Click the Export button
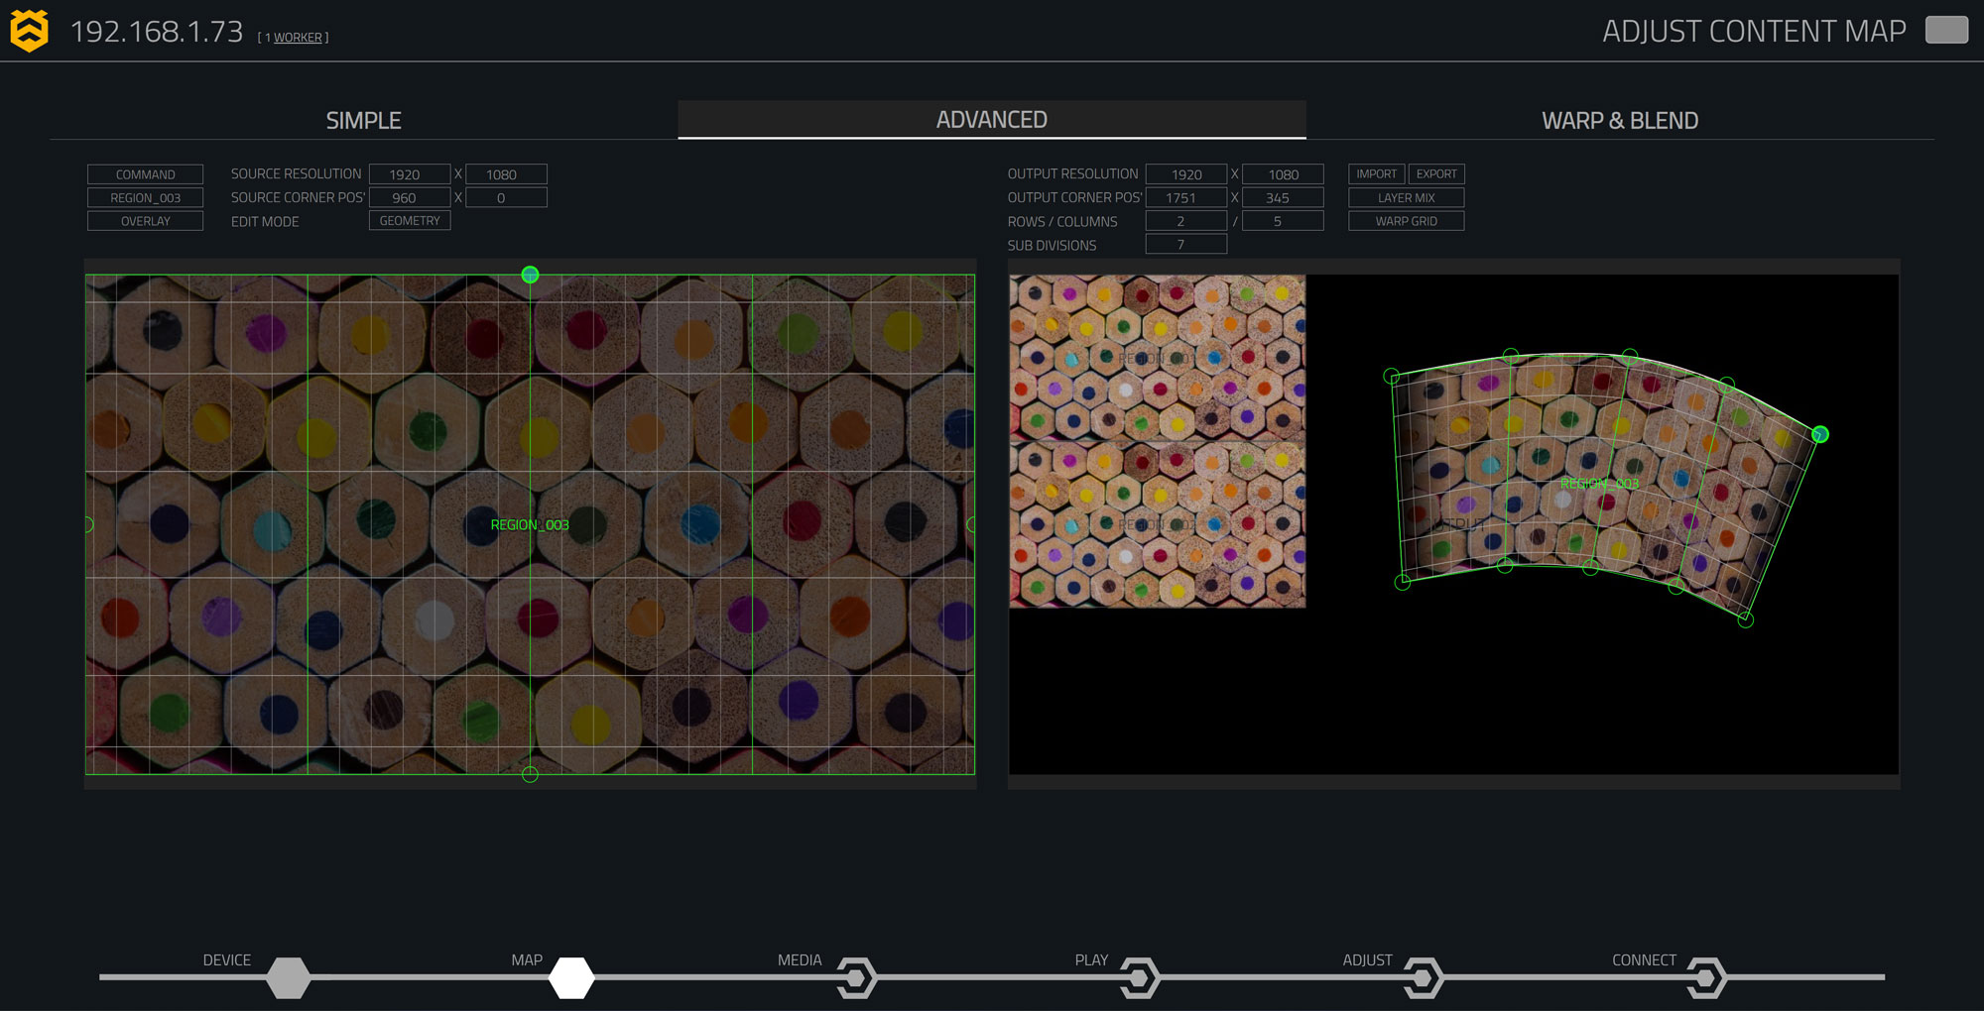This screenshot has width=1984, height=1011. pyautogui.click(x=1435, y=173)
